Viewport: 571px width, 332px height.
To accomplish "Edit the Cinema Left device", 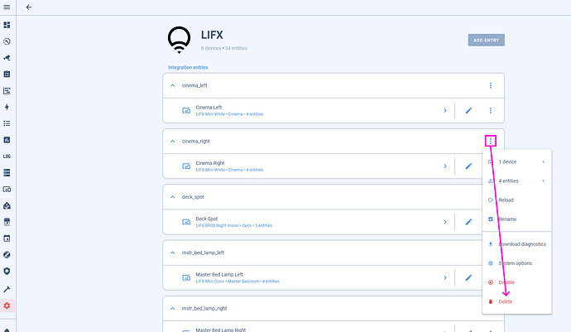I will 468,110.
